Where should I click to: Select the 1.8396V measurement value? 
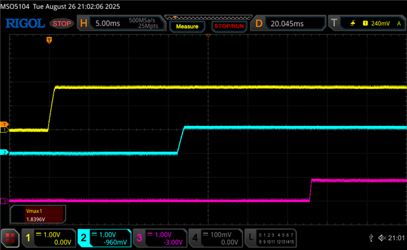36,219
